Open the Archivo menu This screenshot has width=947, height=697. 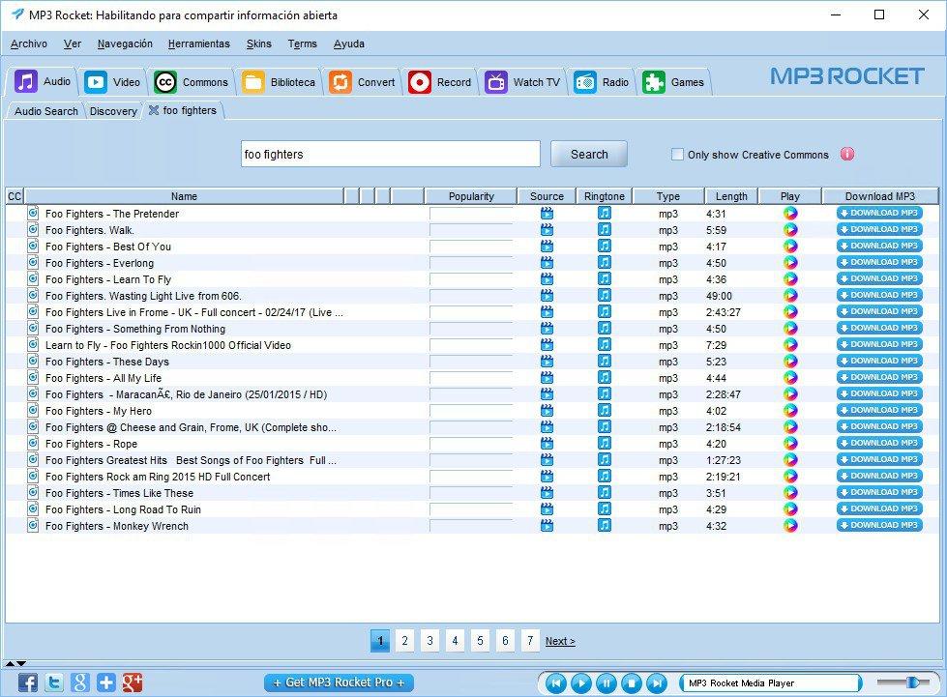(x=29, y=44)
